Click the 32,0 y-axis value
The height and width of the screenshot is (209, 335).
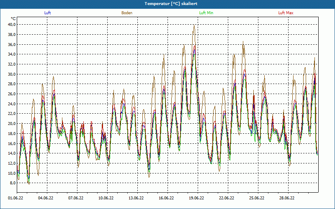coord(12,64)
